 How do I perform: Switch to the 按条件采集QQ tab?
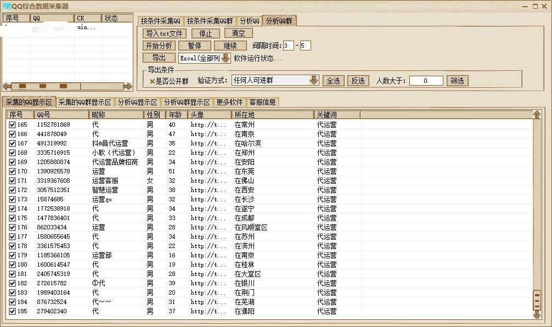(161, 21)
